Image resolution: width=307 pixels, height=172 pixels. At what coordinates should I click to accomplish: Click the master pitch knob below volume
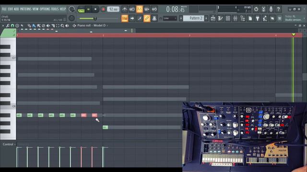(x=71, y=18)
